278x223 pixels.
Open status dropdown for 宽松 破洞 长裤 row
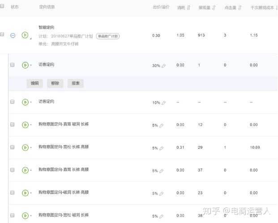pos(31,215)
